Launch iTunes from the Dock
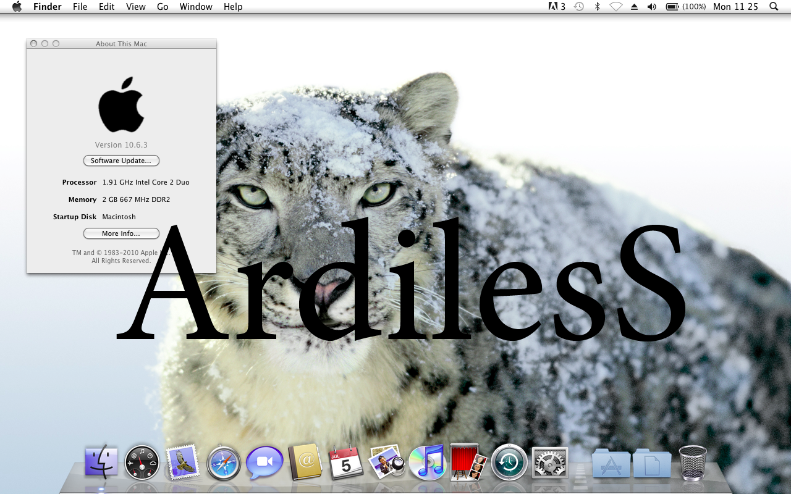This screenshot has width=791, height=494. tap(427, 462)
